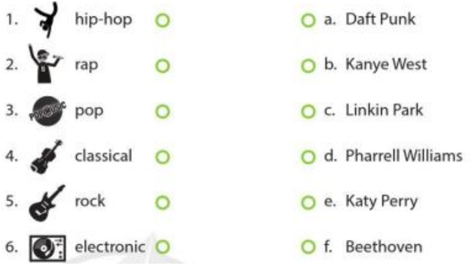Screen dimensions: 472x274
Task: Click the violin icon for classical
Action: coord(46,156)
